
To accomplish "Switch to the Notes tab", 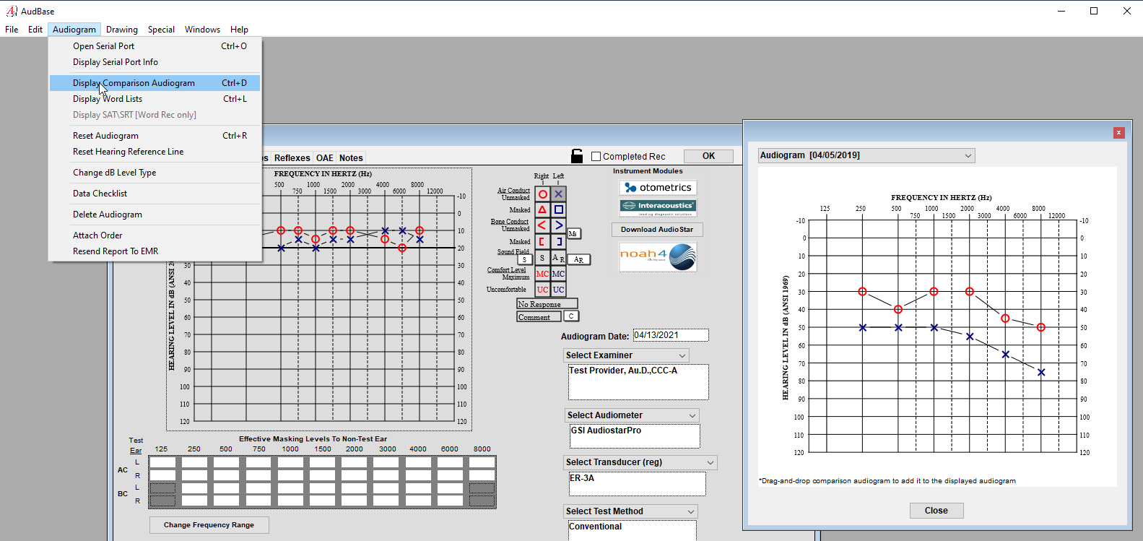I will (x=351, y=158).
